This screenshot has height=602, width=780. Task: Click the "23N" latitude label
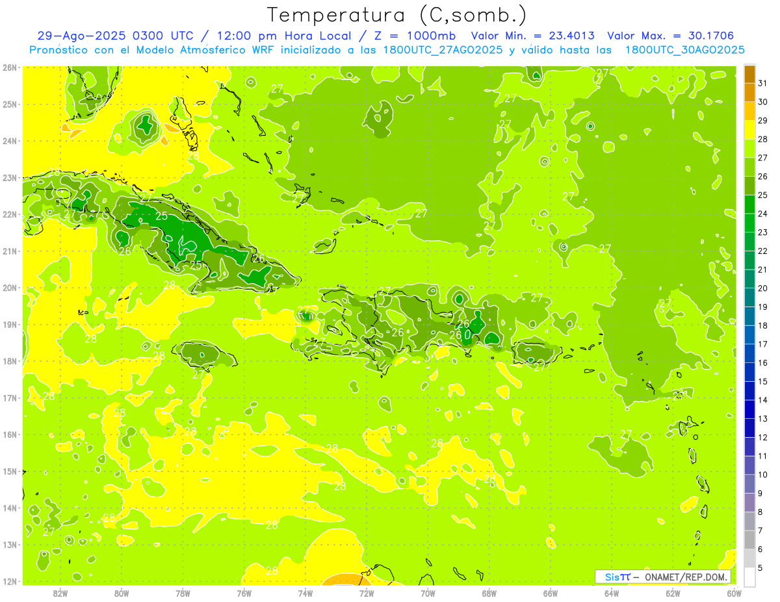point(9,177)
